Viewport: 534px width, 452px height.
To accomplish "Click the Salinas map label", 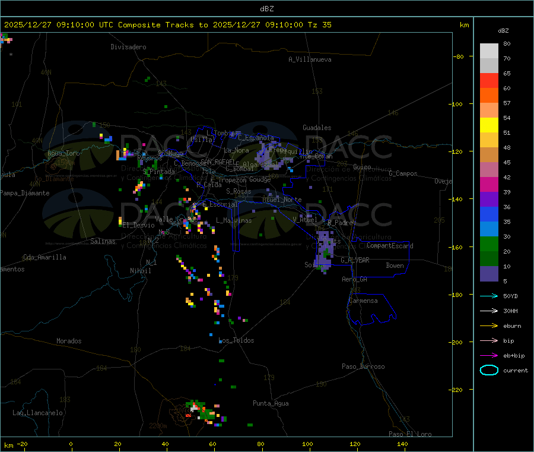I will point(103,241).
